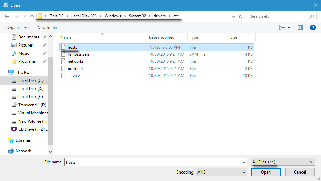Image resolution: width=321 pixels, height=181 pixels.
Task: Select Libraries in the sidebar
Action: click(x=23, y=140)
